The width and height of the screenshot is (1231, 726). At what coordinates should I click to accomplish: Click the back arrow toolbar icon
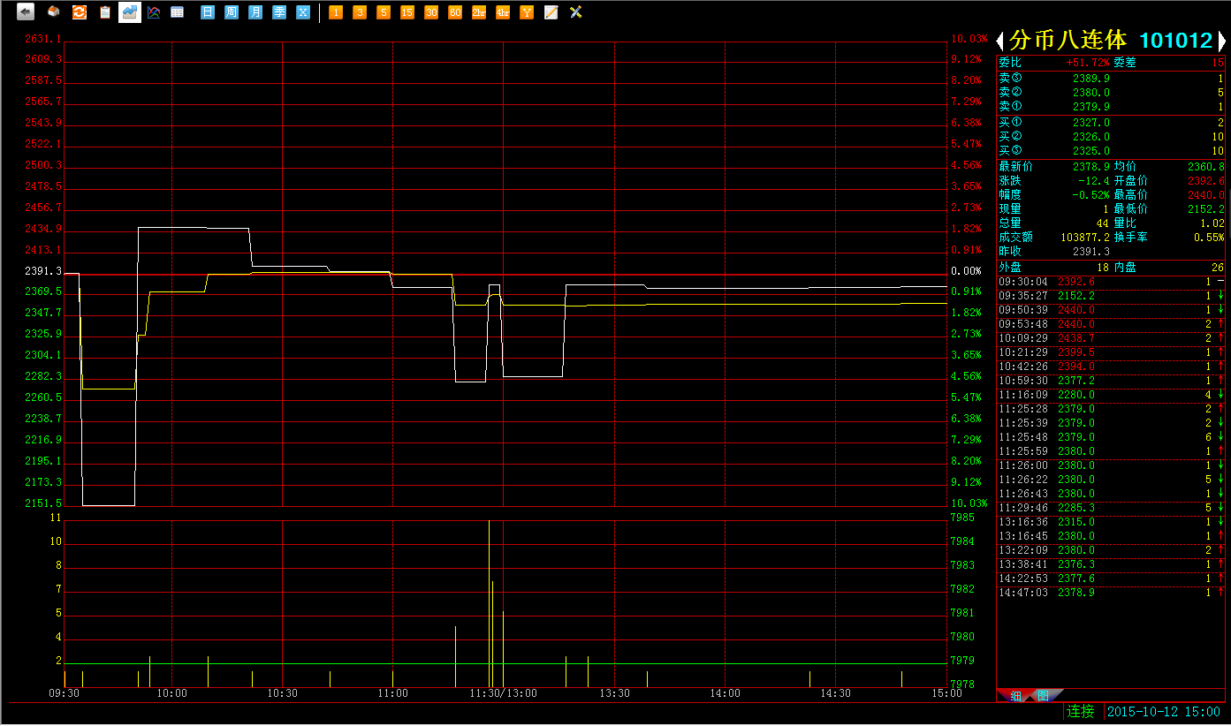[x=26, y=12]
